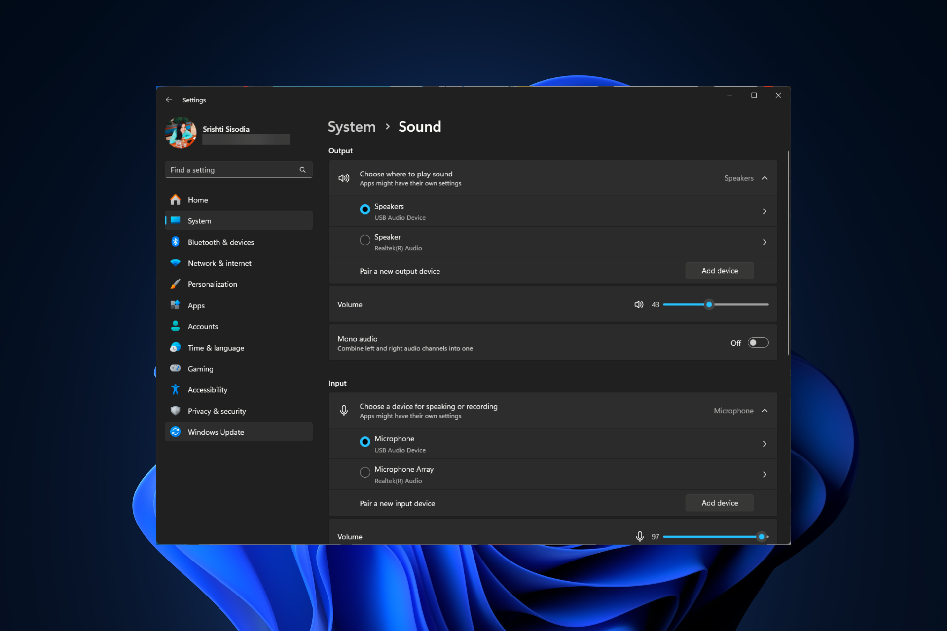Screen dimensions: 947x631
Task: Toggle Mono audio on
Action: pos(758,342)
